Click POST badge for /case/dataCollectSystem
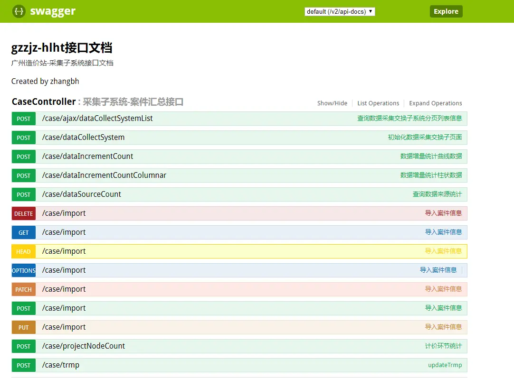 (x=24, y=138)
